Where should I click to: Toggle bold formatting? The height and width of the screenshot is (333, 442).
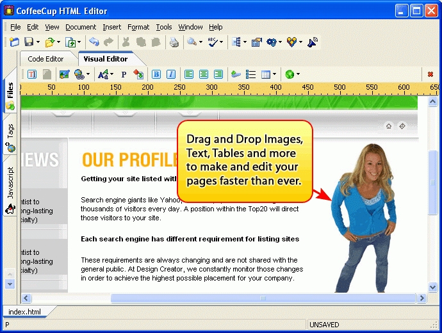coord(156,74)
